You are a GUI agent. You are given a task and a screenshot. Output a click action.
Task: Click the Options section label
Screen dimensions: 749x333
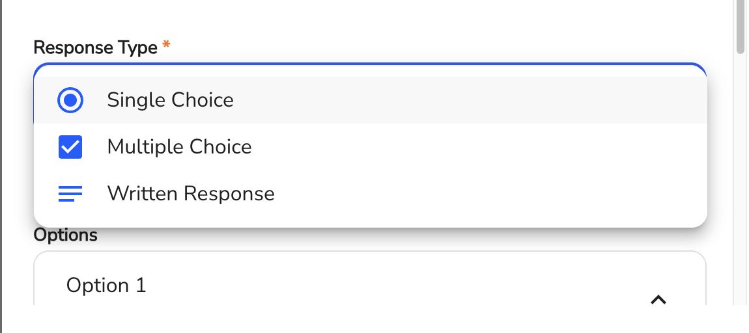65,235
